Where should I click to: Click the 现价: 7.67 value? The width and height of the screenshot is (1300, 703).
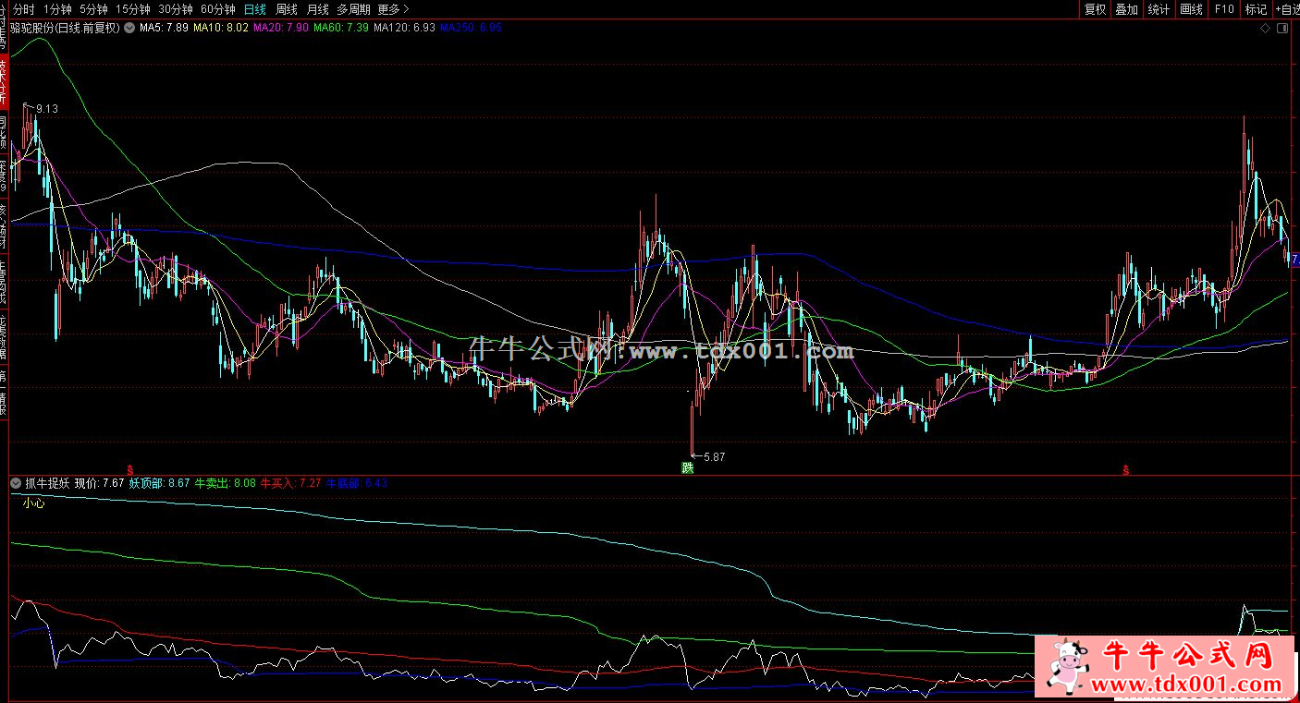pyautogui.click(x=100, y=482)
